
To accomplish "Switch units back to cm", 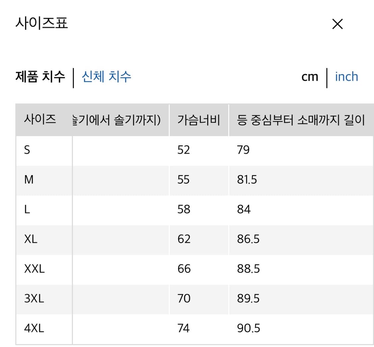I will [310, 76].
